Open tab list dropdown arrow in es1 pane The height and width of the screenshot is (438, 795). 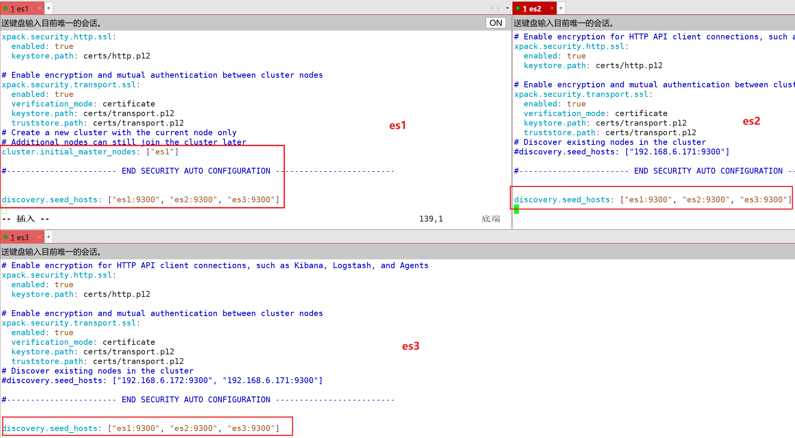click(x=507, y=8)
